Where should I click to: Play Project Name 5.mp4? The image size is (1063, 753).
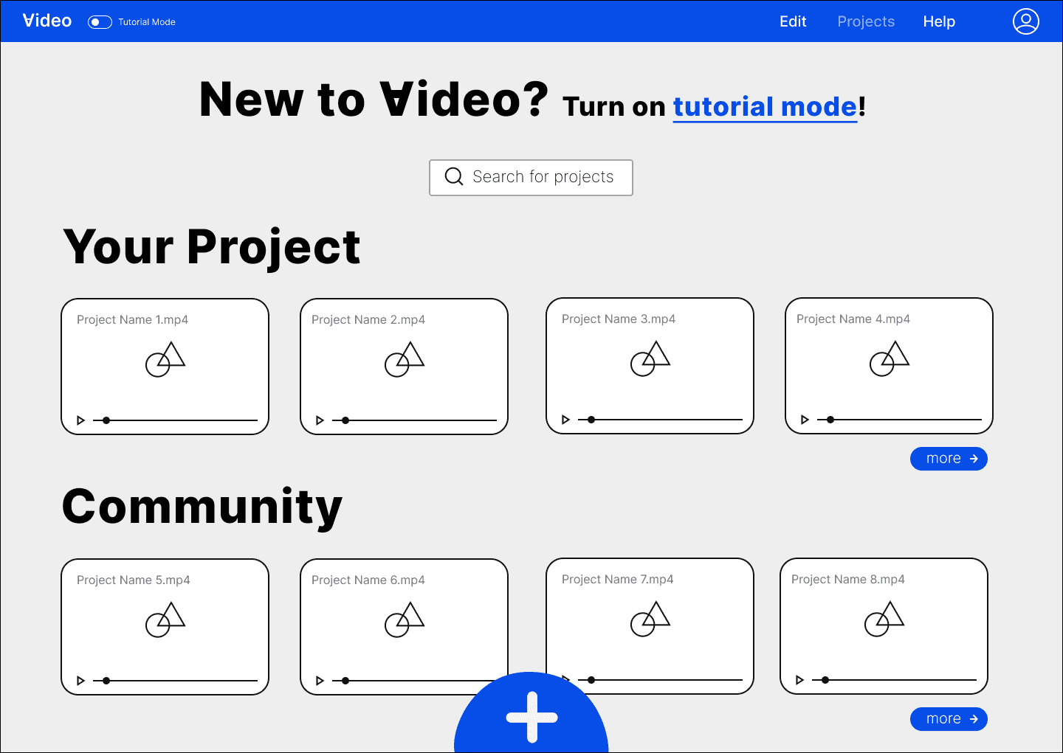81,681
